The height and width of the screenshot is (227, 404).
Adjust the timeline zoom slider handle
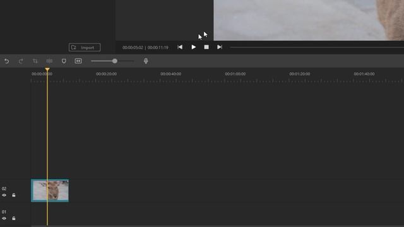pyautogui.click(x=115, y=61)
